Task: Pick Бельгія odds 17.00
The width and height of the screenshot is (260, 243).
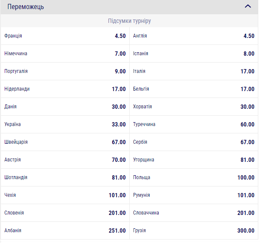Action: click(x=194, y=89)
